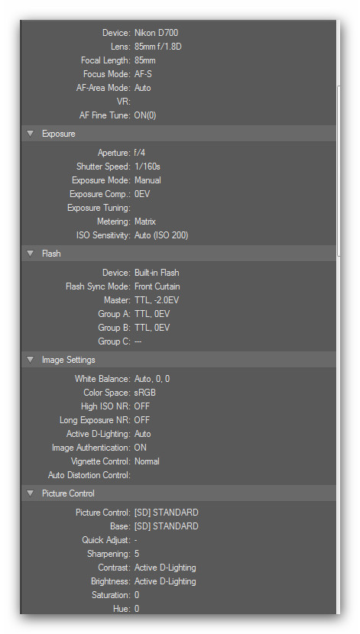Click the Image Authentication ON value
Viewport: 360px width, 634px height.
pyautogui.click(x=141, y=448)
